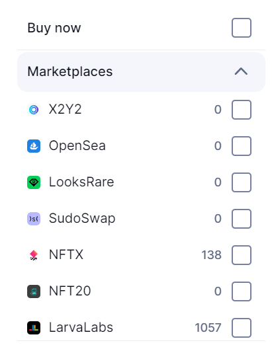
Task: Click the LarvaLabs marketplace name
Action: 81,327
